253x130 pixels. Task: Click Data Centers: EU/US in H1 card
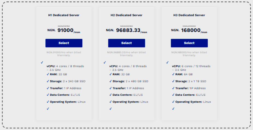click(x=65, y=95)
